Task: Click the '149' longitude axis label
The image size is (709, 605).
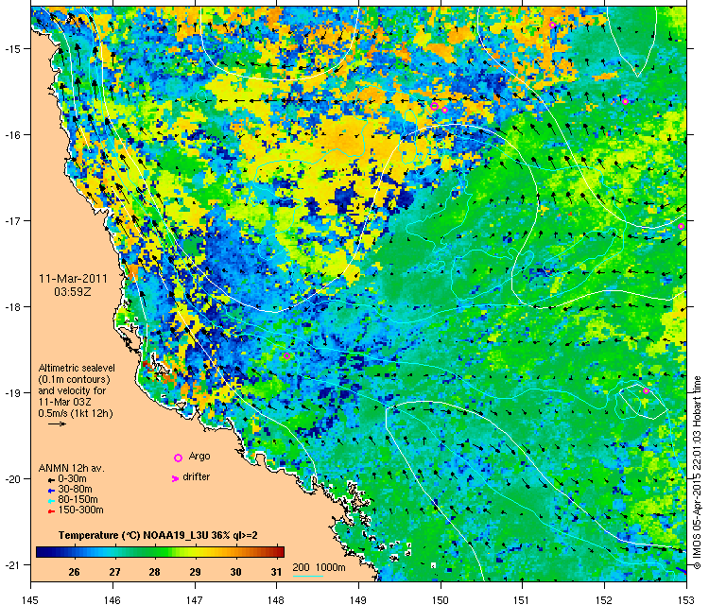Action: (358, 599)
